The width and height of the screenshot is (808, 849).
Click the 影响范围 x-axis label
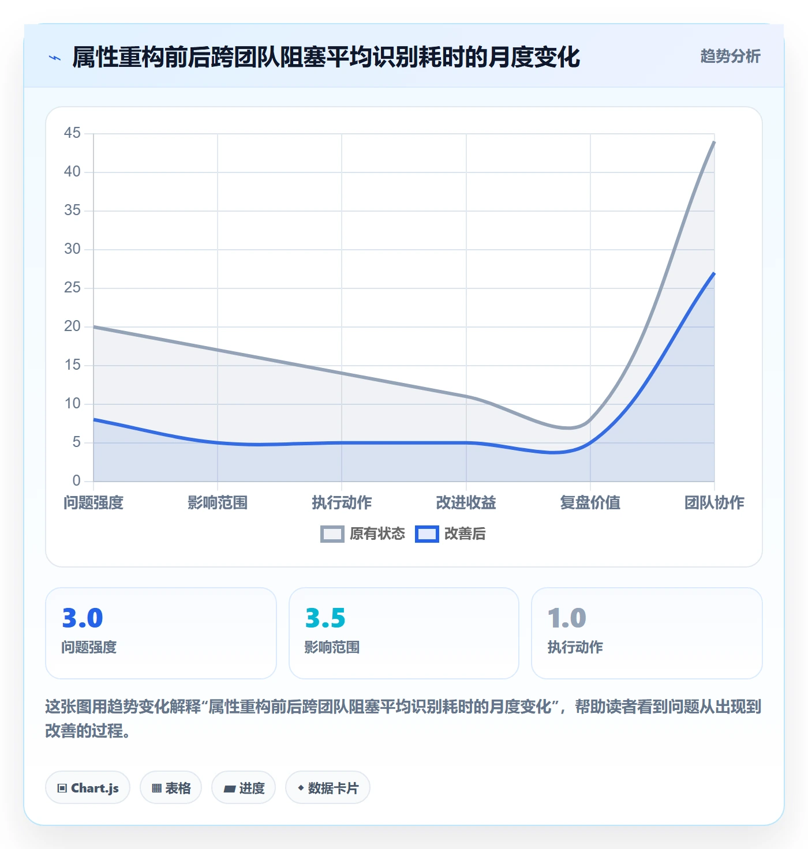point(218,502)
